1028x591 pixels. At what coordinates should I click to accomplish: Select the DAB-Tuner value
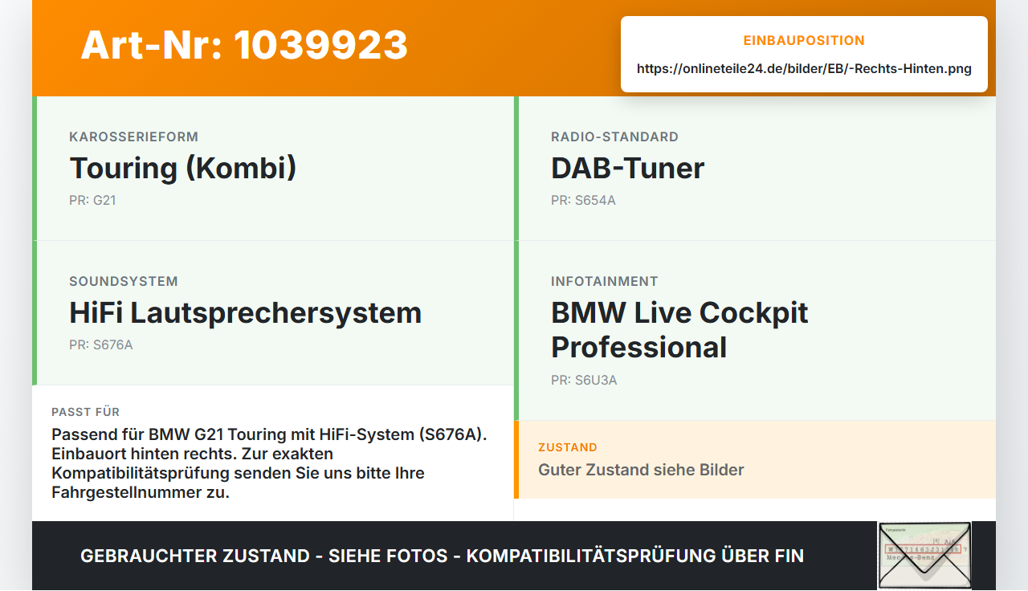627,168
